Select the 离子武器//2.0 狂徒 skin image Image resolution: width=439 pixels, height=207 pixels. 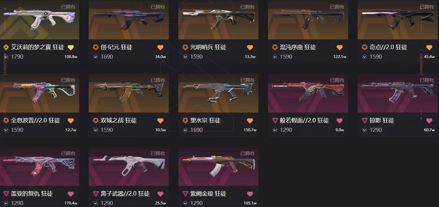click(x=129, y=166)
